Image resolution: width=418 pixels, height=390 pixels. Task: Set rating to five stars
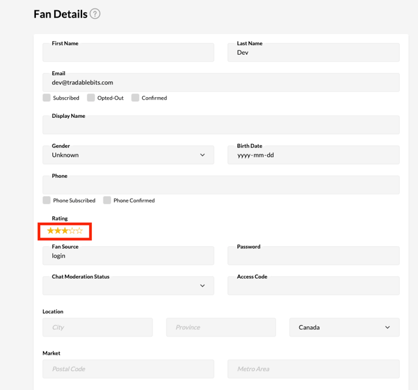click(80, 231)
